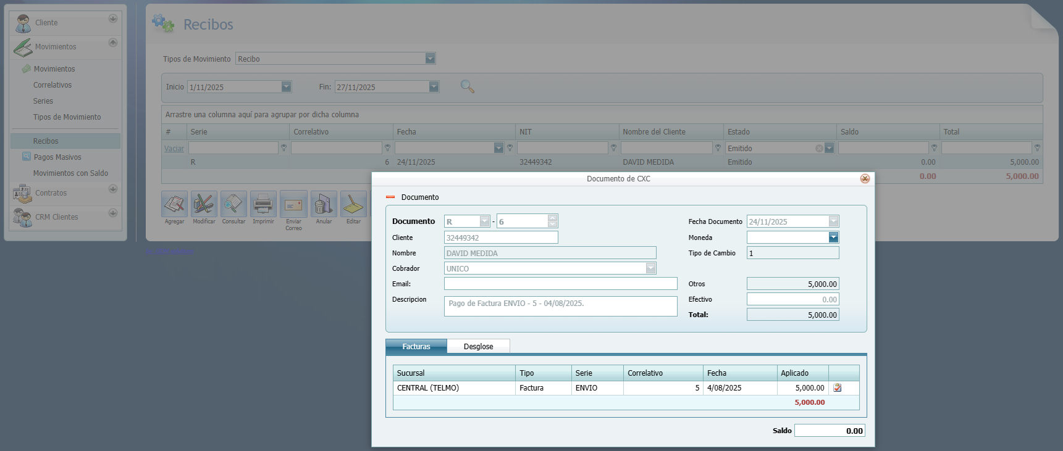The height and width of the screenshot is (451, 1063).
Task: Open the Fecha filter date dropdown
Action: tap(498, 148)
